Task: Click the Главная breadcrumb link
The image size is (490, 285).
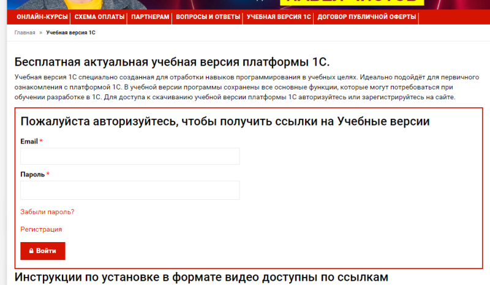Action: pyautogui.click(x=25, y=32)
